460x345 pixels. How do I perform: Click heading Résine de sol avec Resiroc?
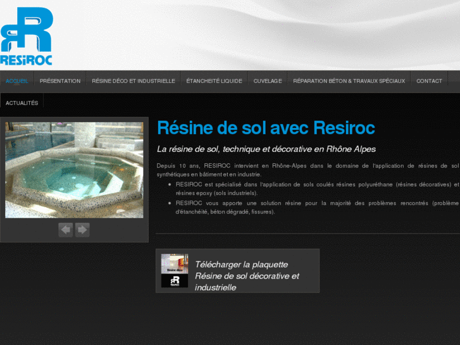point(266,128)
